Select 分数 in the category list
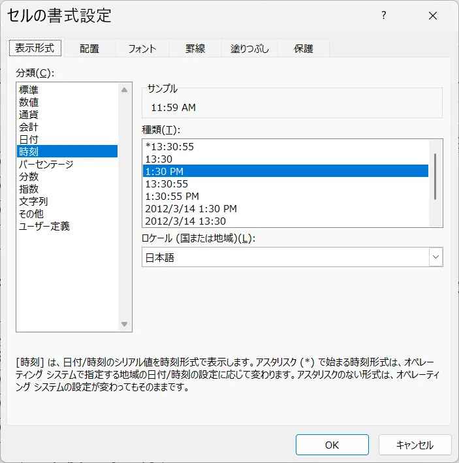This screenshot has height=463, width=459. (x=67, y=176)
